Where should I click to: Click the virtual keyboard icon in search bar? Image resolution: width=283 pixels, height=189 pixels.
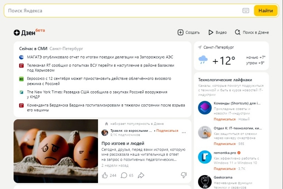(x=246, y=11)
